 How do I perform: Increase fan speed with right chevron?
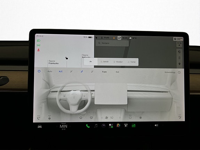pos(120,118)
